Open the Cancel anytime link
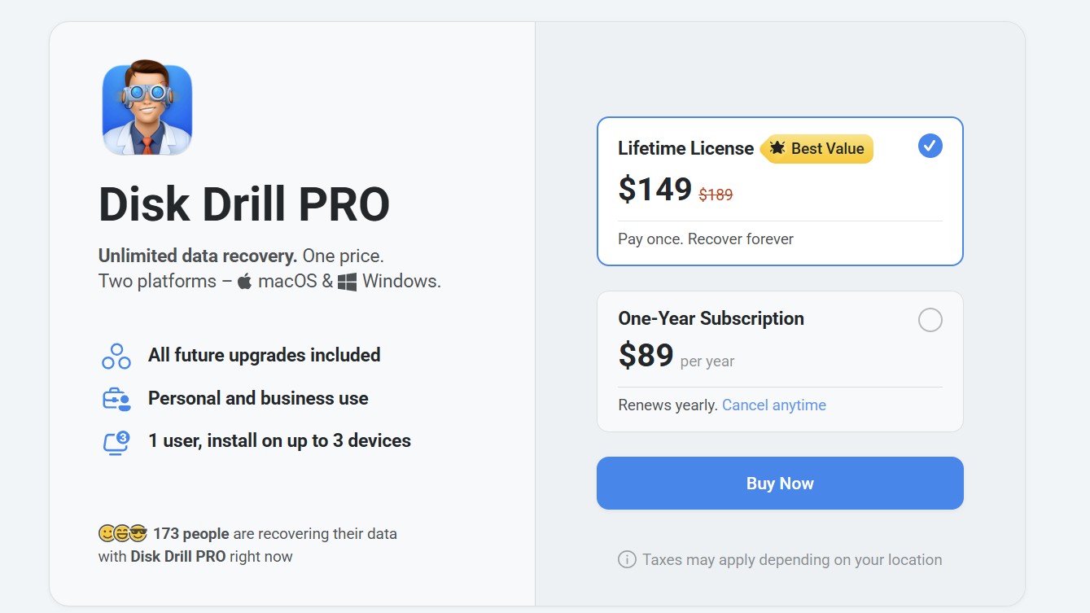 (773, 405)
